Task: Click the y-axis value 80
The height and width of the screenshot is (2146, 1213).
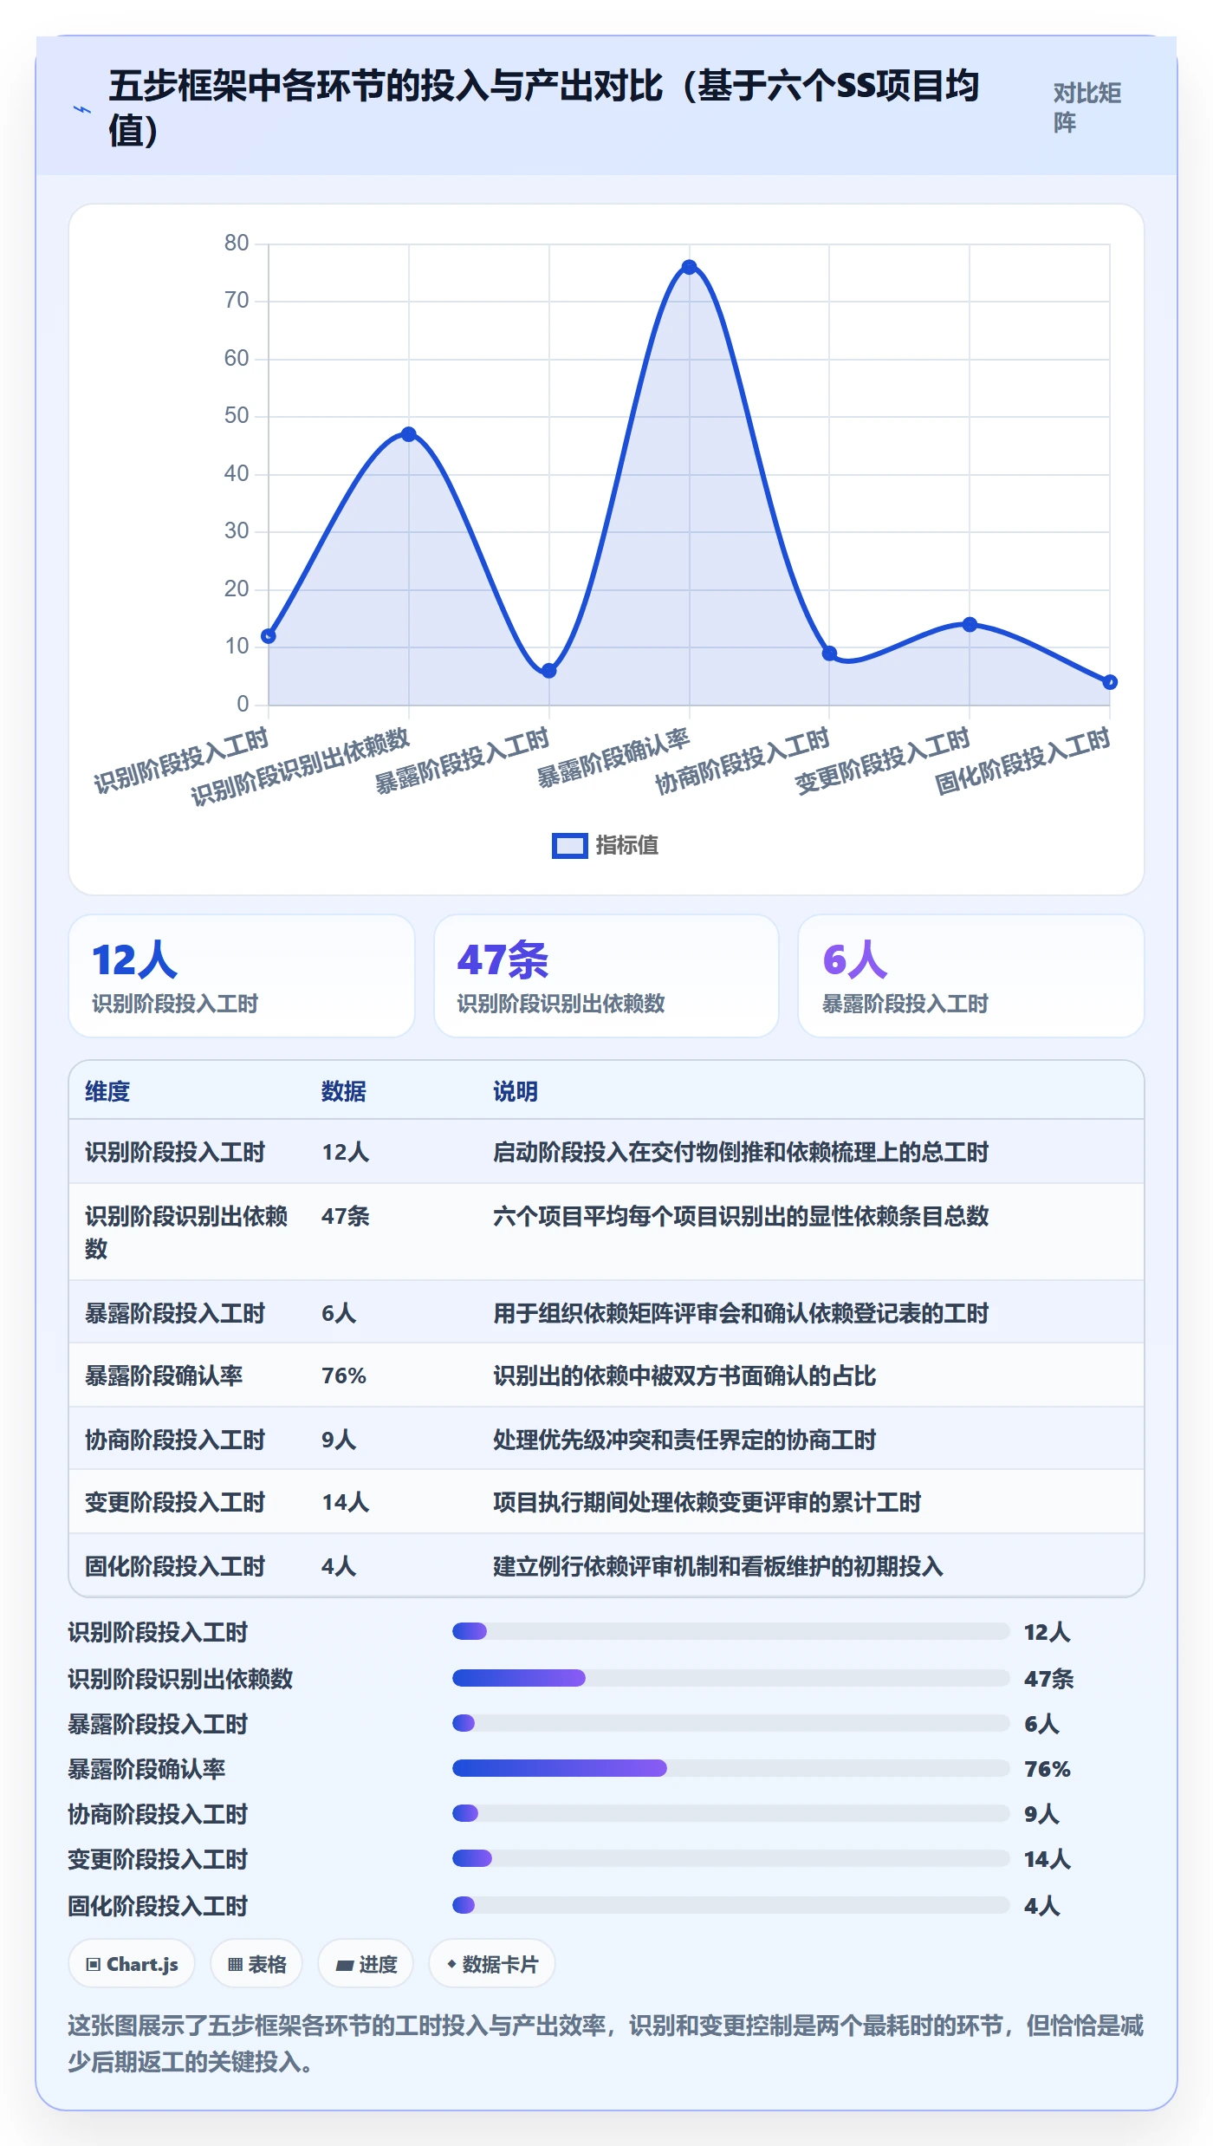Action: tap(237, 243)
